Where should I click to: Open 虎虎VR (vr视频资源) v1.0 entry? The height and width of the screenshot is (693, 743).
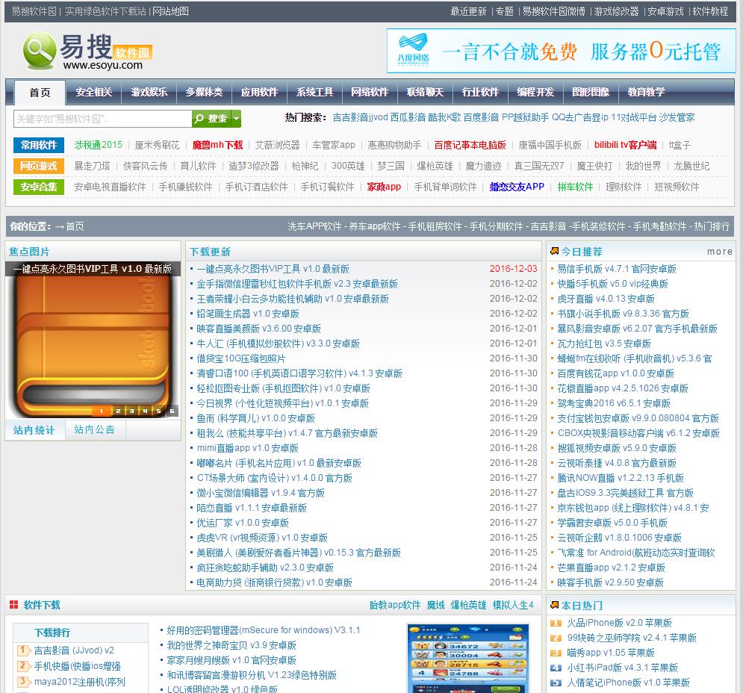(x=262, y=538)
